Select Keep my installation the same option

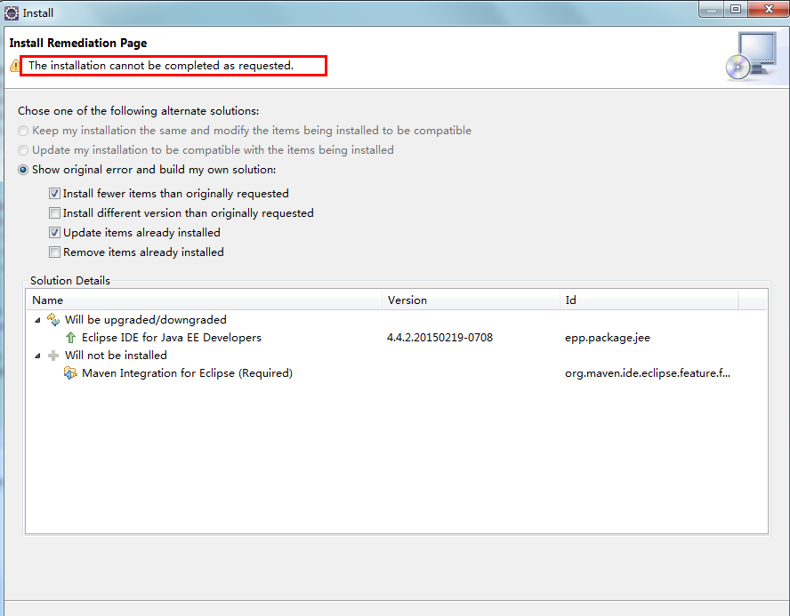[245, 131]
